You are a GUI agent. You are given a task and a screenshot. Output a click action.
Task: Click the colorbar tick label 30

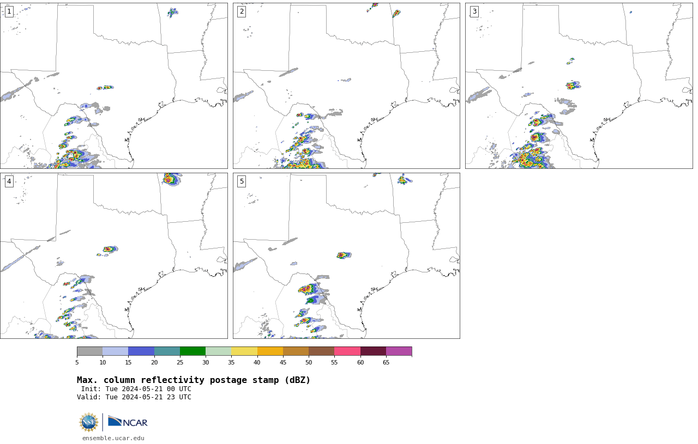click(206, 362)
